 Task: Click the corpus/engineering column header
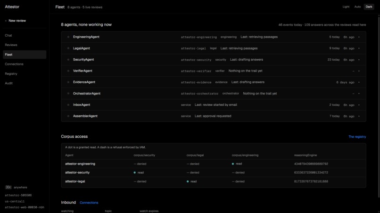[245, 155]
